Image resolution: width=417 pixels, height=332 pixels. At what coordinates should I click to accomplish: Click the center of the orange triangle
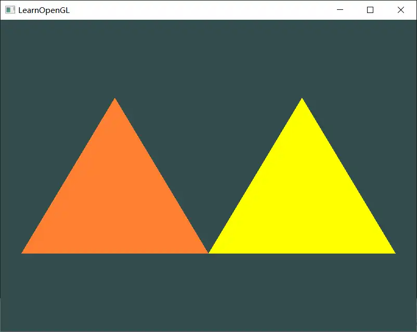(x=114, y=203)
